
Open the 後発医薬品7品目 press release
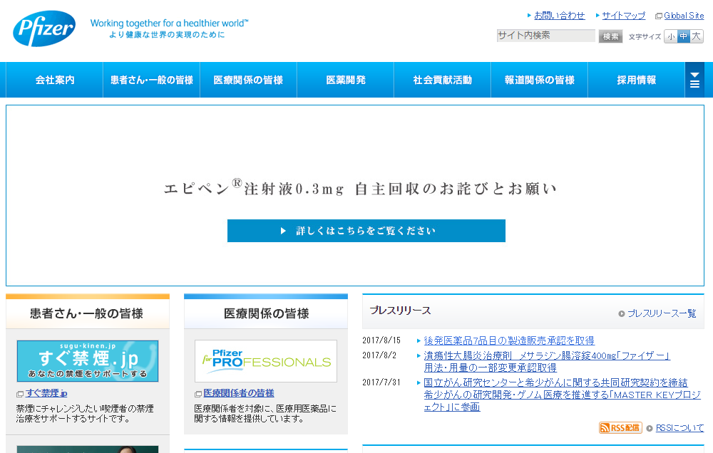coord(509,340)
